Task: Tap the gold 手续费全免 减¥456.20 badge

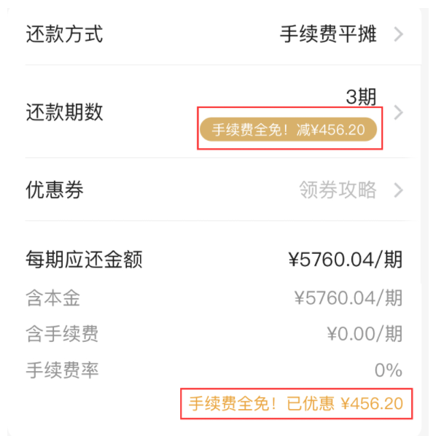Action: point(288,130)
